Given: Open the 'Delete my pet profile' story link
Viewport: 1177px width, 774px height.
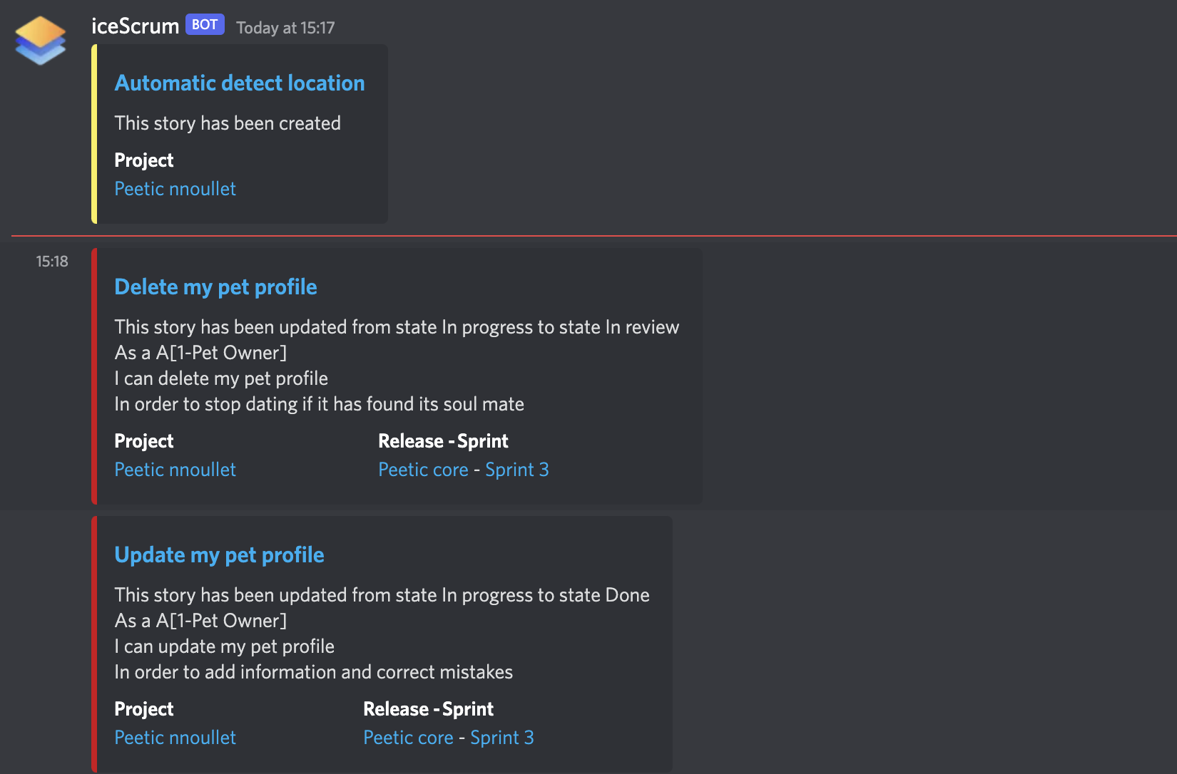Looking at the screenshot, I should tap(215, 287).
